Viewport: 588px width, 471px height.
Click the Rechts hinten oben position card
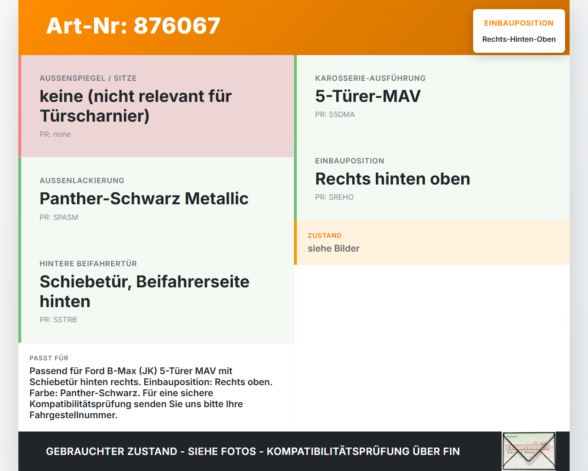[x=432, y=179]
